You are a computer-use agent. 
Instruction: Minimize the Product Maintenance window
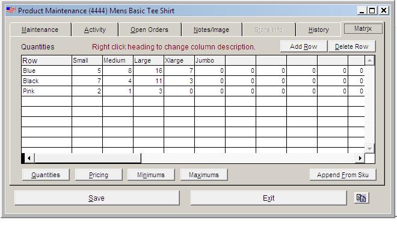tap(362, 11)
